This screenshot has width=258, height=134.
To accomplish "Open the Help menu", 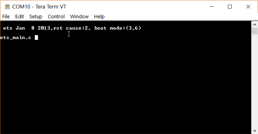I will (x=99, y=17).
